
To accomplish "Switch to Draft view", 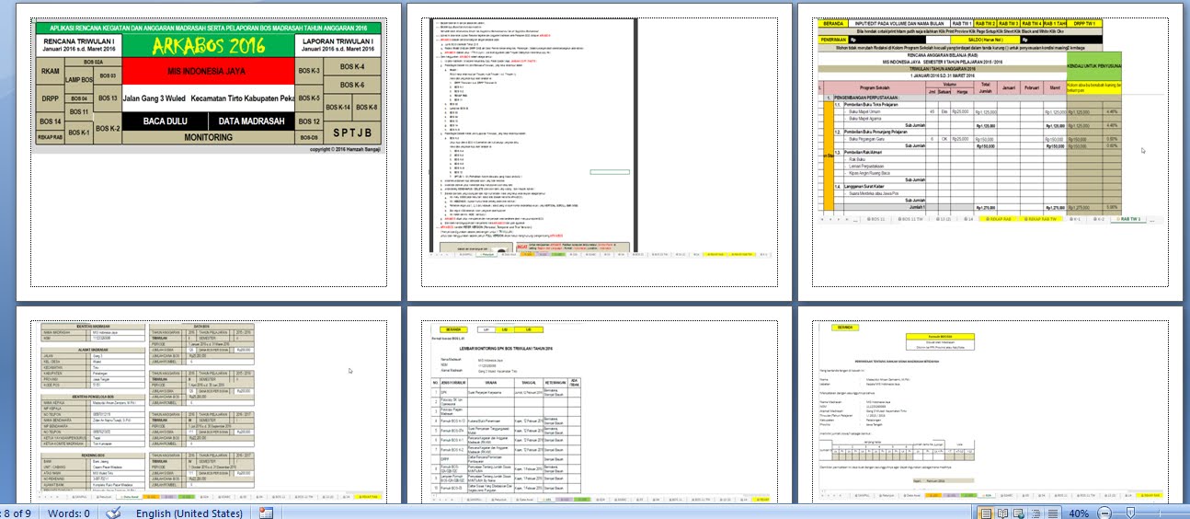I will (1053, 513).
